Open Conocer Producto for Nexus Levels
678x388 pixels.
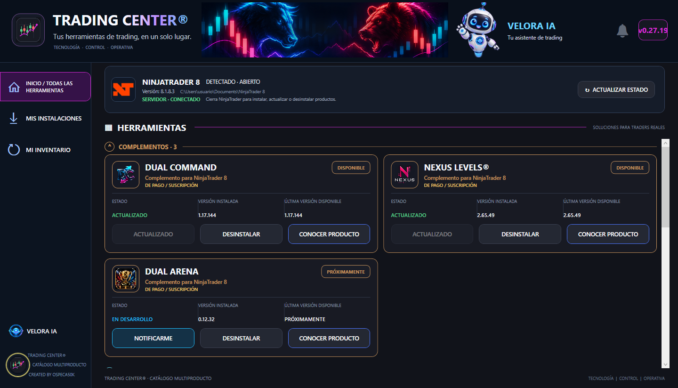click(608, 234)
